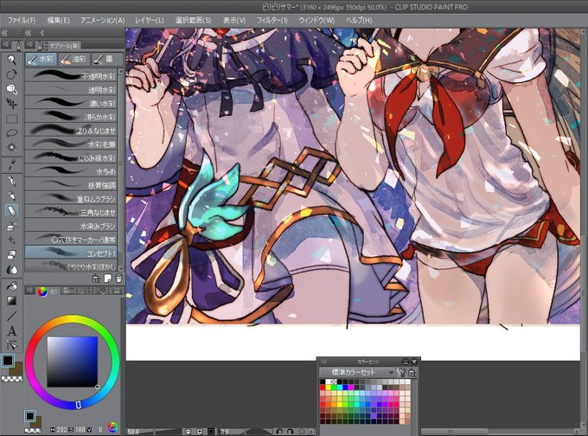Pick the red swatch in the standard color set
The image size is (588, 436).
323,388
